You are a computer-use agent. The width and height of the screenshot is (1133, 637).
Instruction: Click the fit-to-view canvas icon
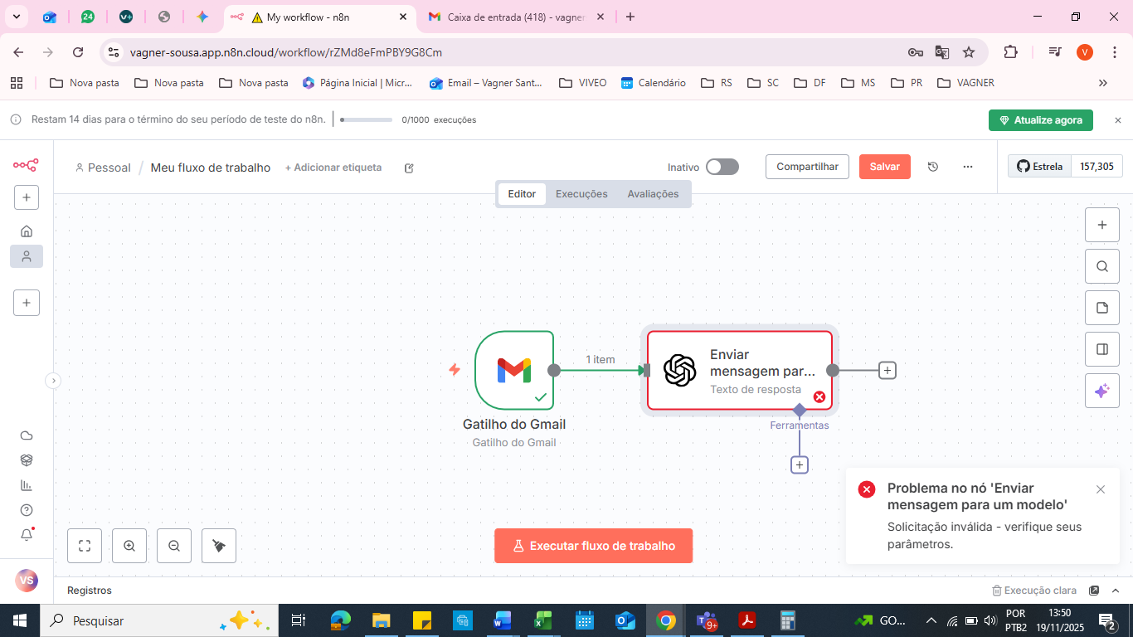(x=85, y=546)
